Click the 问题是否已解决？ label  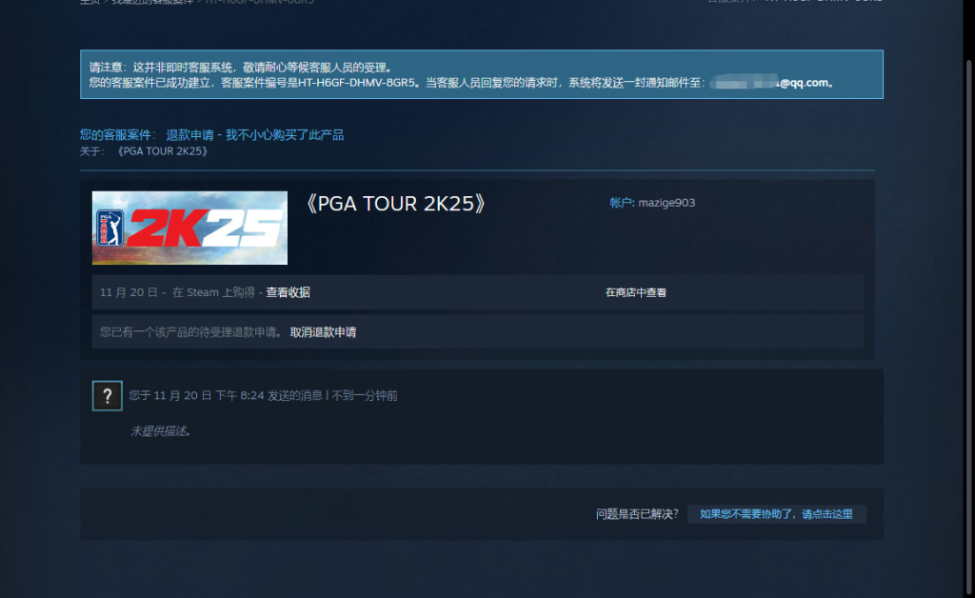coord(637,514)
